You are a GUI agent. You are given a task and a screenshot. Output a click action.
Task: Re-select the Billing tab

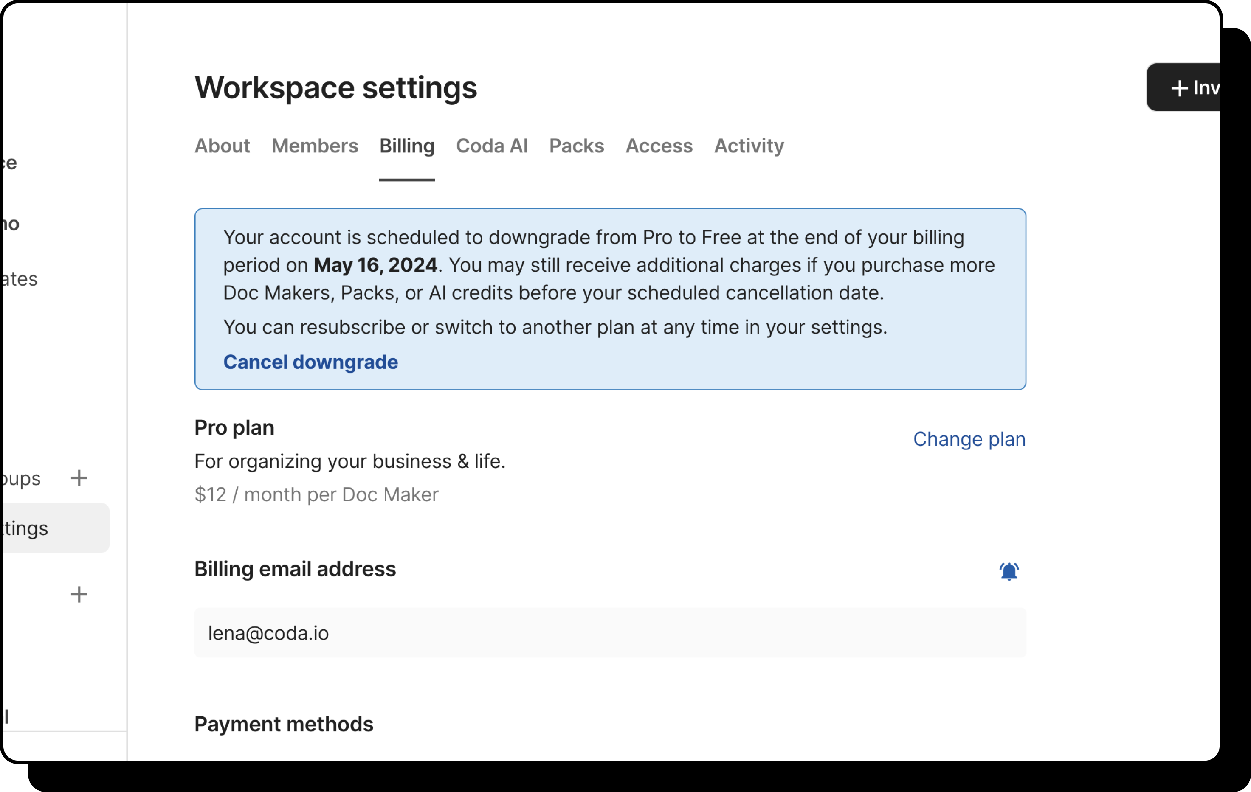407,146
